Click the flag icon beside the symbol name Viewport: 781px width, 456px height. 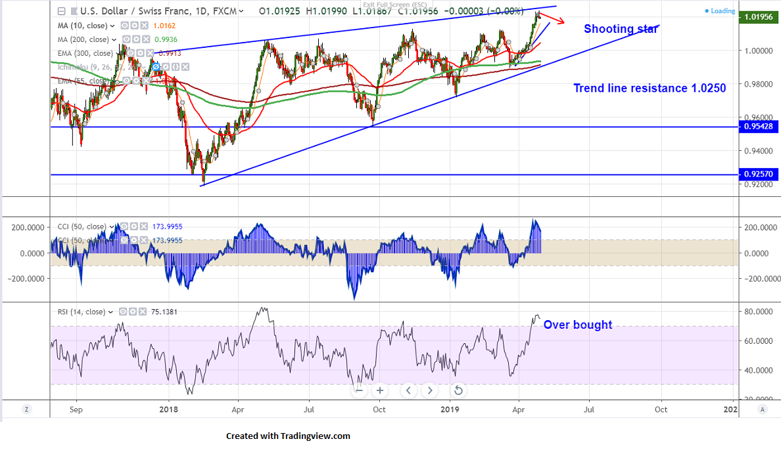pyautogui.click(x=74, y=11)
